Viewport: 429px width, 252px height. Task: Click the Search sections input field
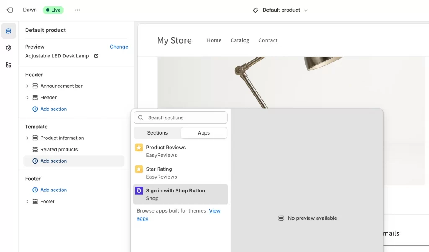[x=181, y=117]
